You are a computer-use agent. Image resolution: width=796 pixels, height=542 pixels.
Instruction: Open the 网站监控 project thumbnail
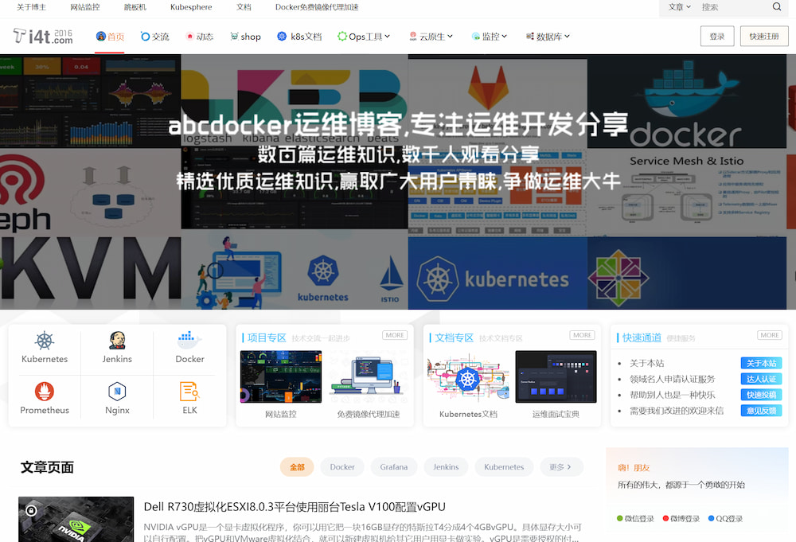tap(281, 377)
